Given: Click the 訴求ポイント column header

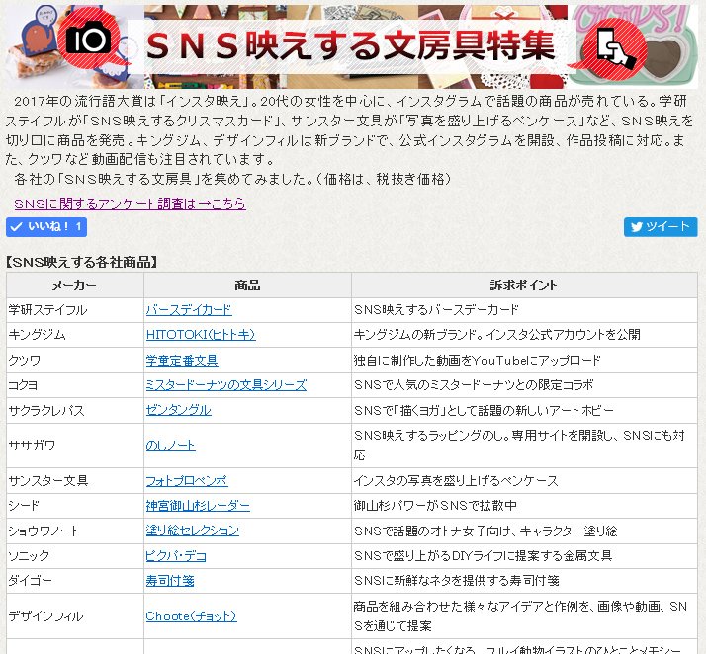Looking at the screenshot, I should 524,286.
